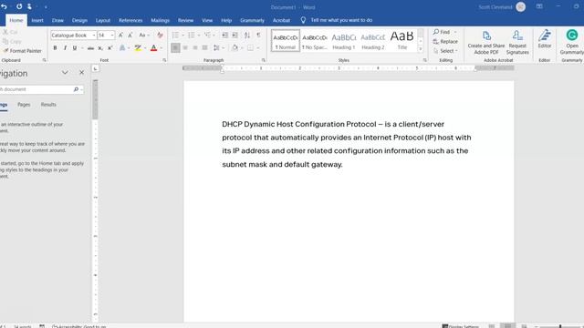Click Request Signatures icon

(x=517, y=43)
